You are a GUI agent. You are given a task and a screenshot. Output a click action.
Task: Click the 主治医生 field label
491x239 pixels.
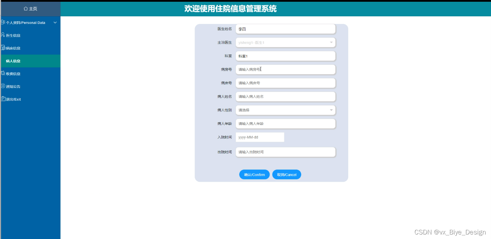[225, 42]
